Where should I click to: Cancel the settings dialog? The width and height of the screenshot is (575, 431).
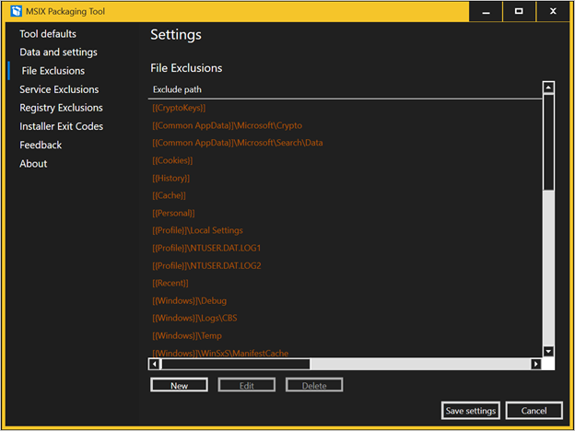pos(534,411)
